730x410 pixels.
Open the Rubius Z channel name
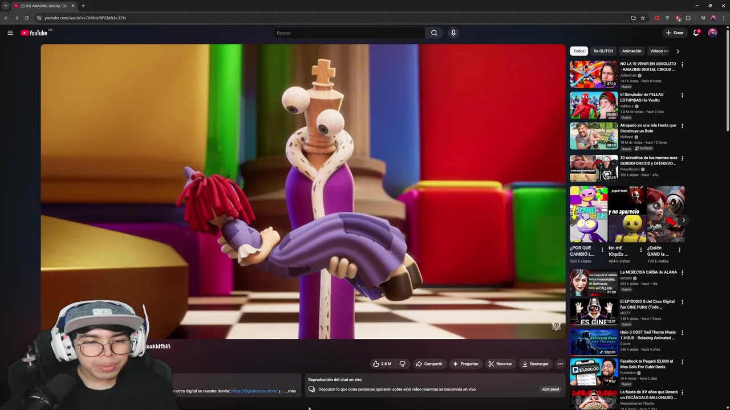[627, 106]
